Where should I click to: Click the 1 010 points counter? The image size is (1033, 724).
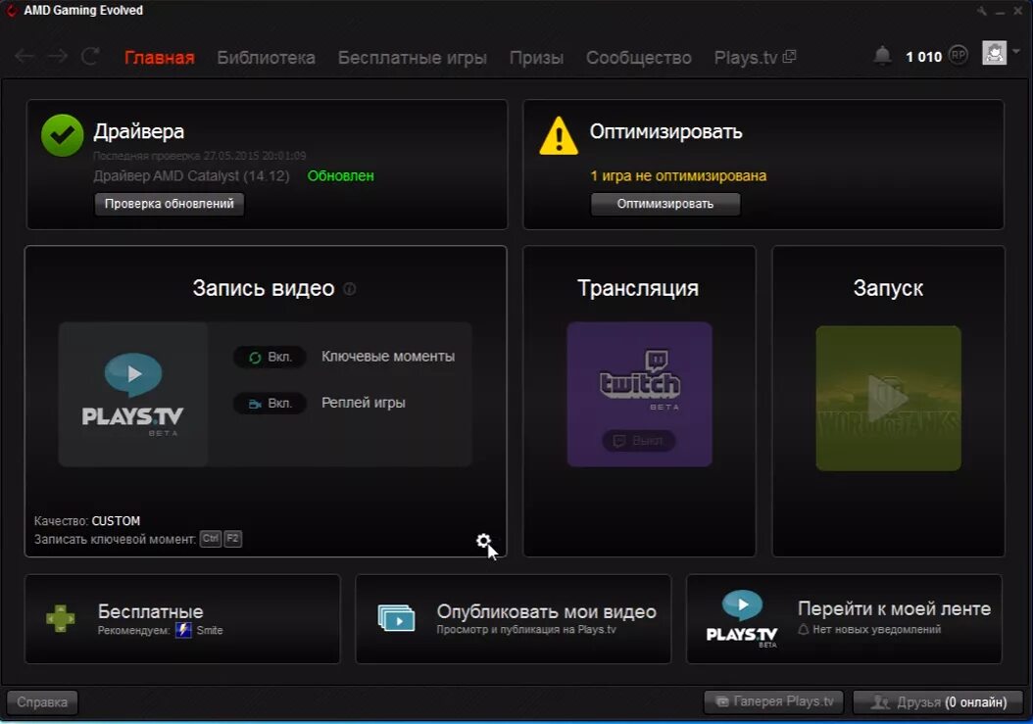point(923,57)
